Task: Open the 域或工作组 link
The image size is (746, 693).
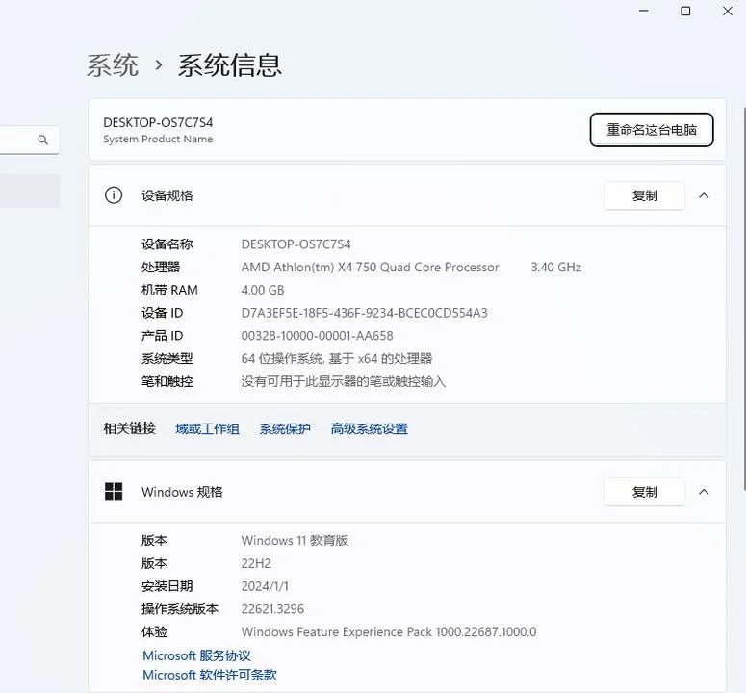Action: pyautogui.click(x=207, y=429)
